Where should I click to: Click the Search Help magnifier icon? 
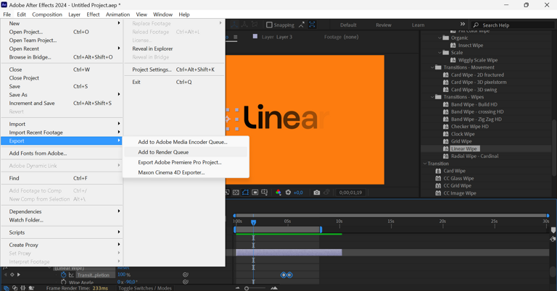(x=476, y=25)
